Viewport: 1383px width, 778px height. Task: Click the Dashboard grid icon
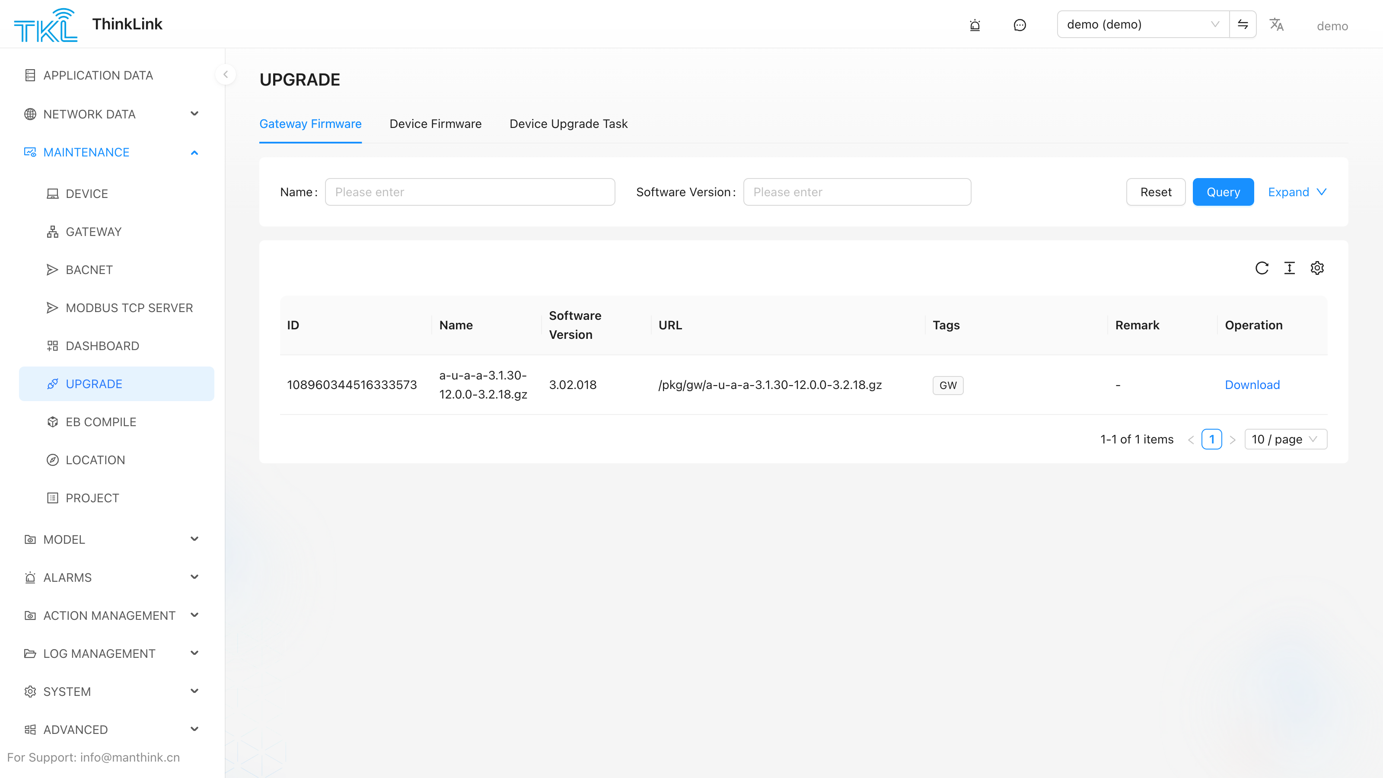[52, 346]
